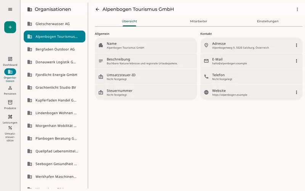Switch to the Einstellungen tab
305x191 pixels.
tap(268, 21)
